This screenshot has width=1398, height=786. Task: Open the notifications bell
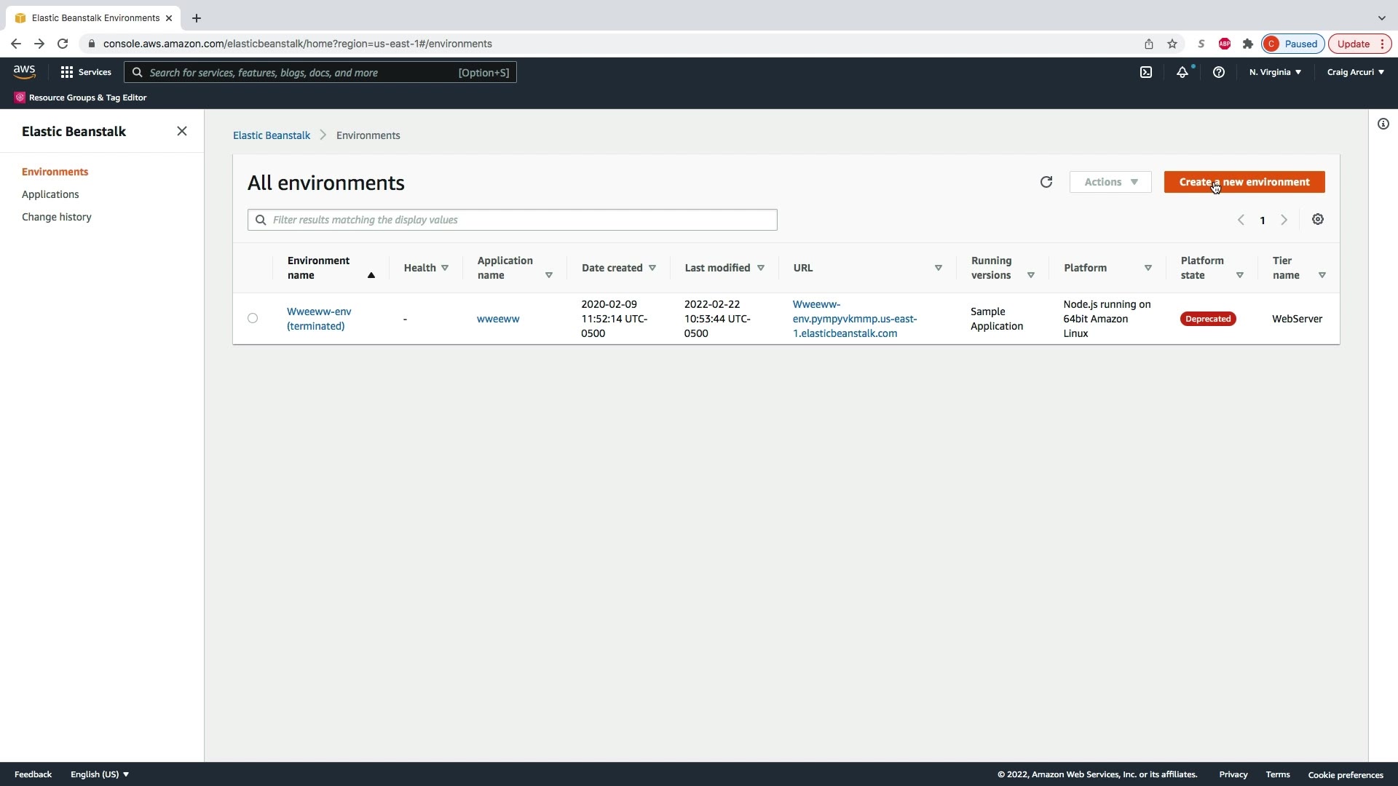coord(1182,72)
